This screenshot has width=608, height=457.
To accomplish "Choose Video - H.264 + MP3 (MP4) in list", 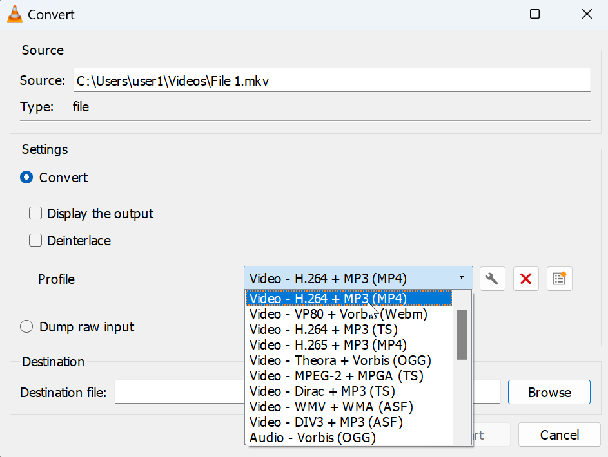I will coord(349,299).
